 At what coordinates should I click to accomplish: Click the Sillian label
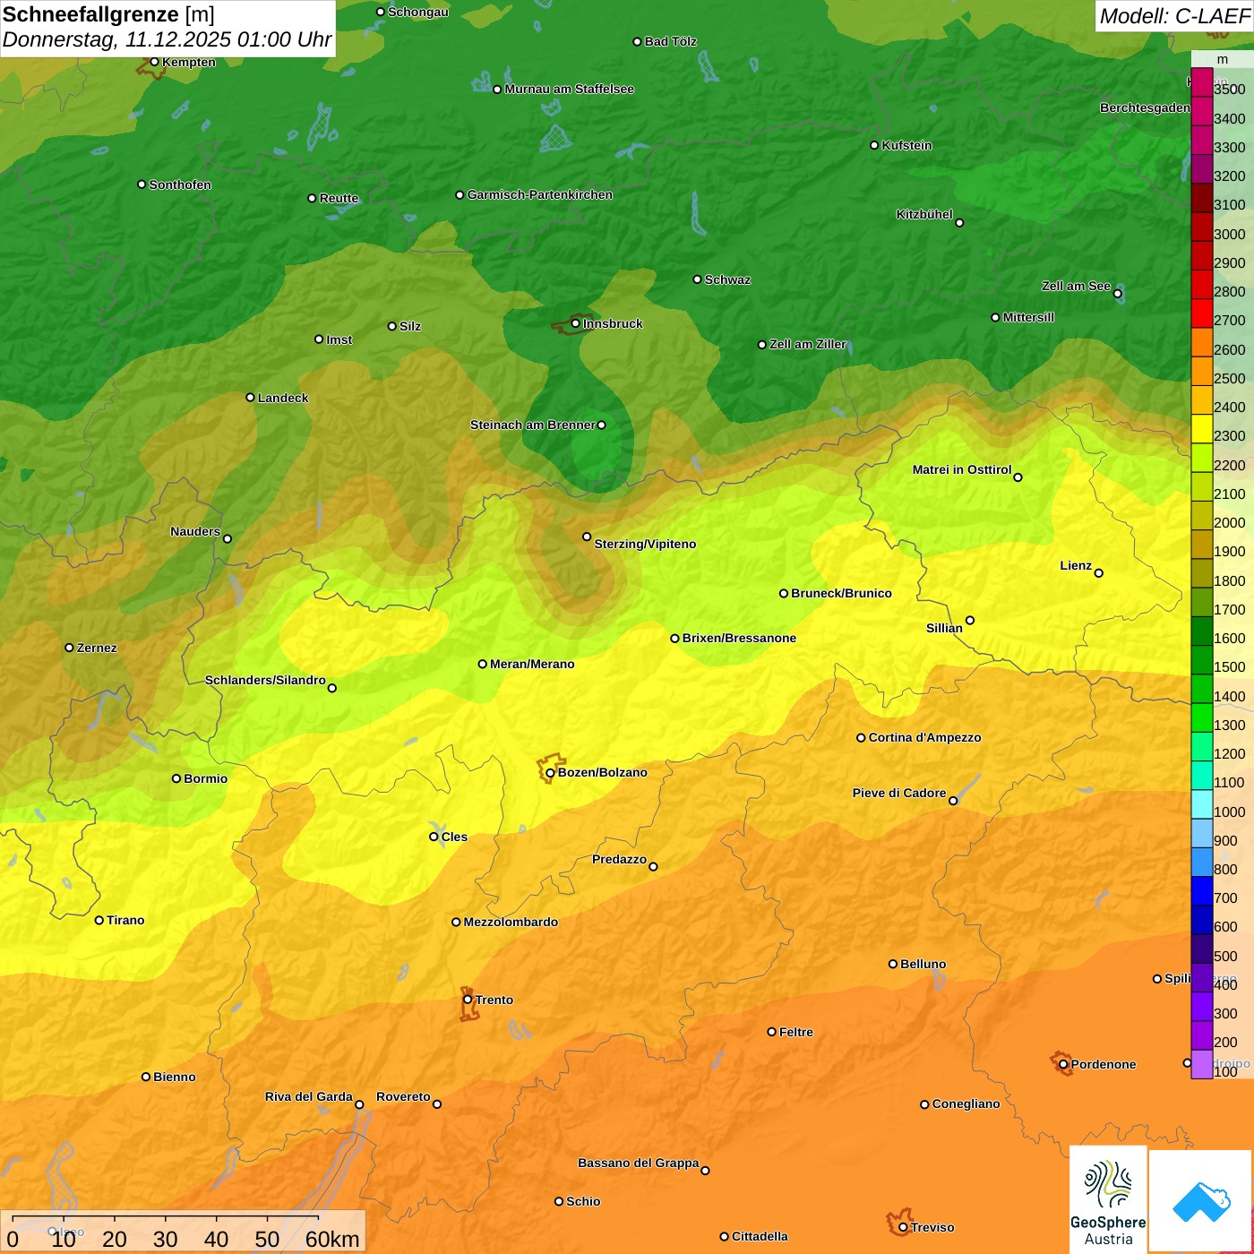[x=944, y=628]
